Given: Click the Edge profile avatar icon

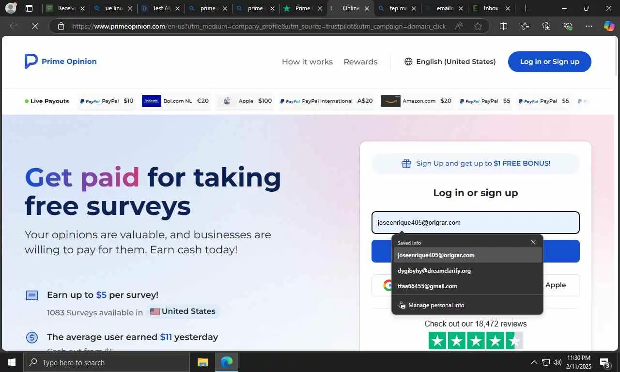Looking at the screenshot, I should pos(11,8).
